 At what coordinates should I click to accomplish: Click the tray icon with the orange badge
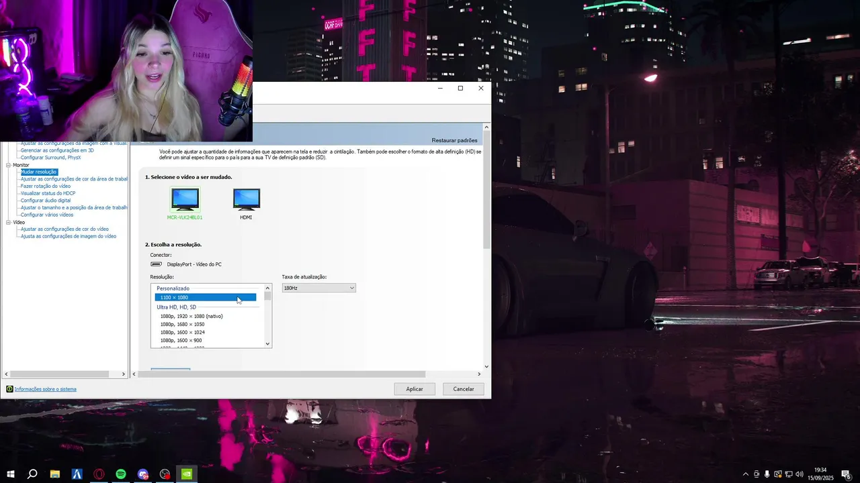pos(779,474)
